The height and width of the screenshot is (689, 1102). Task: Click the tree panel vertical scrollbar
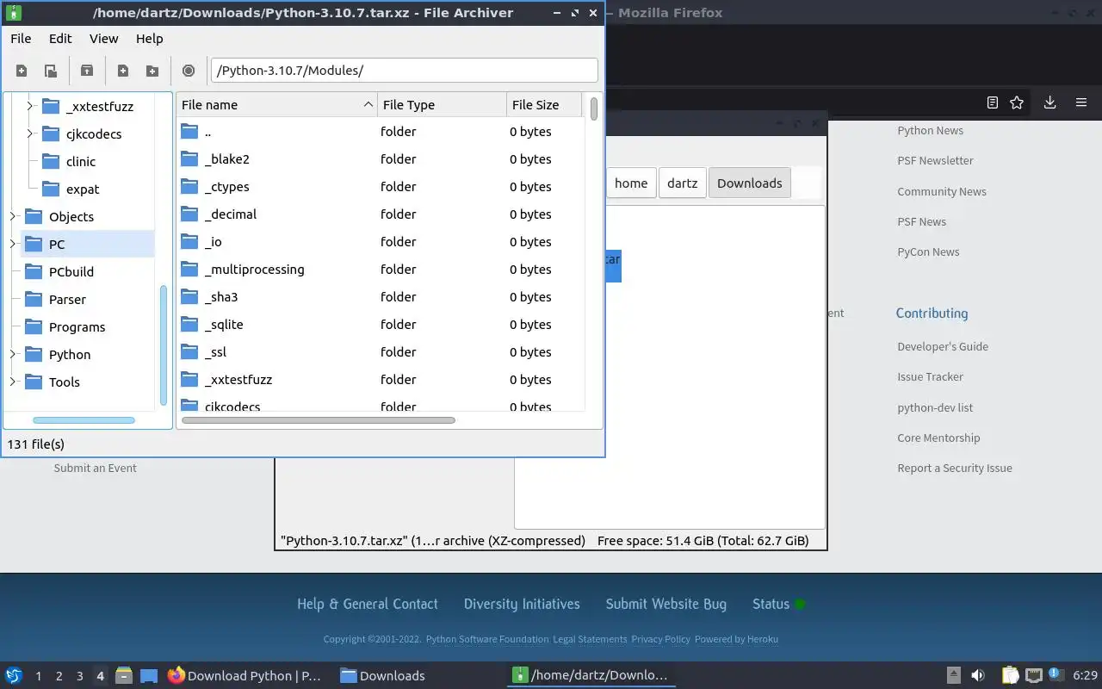coord(164,345)
